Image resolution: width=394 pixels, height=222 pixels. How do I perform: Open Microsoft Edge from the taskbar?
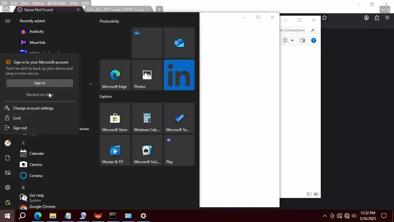(x=38, y=216)
